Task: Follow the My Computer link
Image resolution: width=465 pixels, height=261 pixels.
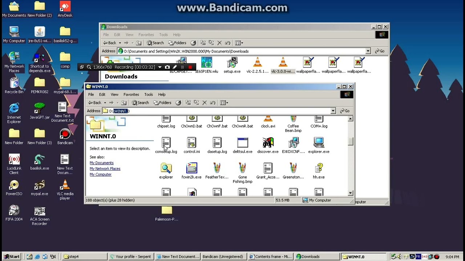Action: (x=101, y=174)
